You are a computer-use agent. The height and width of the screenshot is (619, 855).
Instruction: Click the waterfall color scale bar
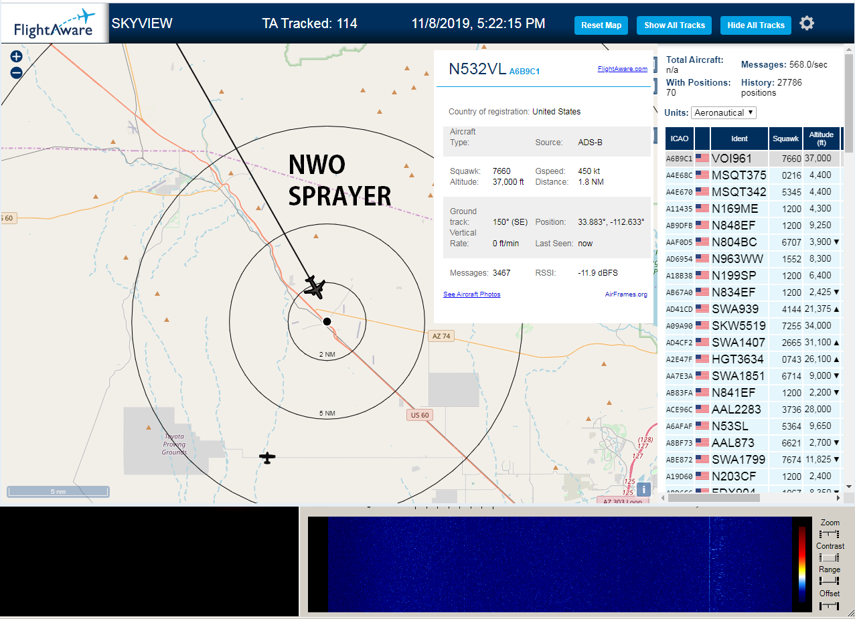(802, 564)
